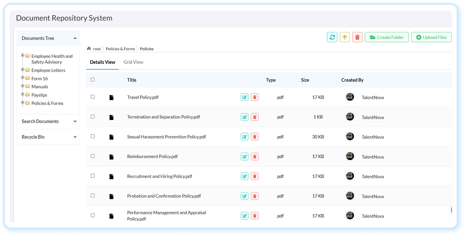Click the file icon of Reimbursement Policy.pdf
Screen dimensions: 465x236
(x=112, y=157)
